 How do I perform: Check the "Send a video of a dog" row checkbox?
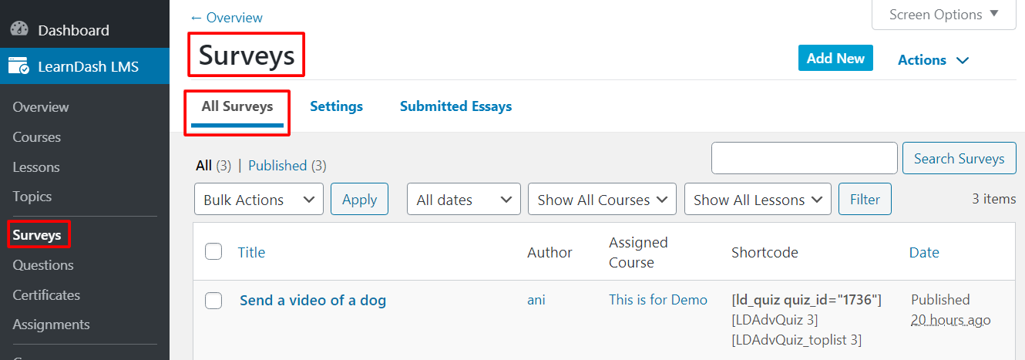point(213,301)
